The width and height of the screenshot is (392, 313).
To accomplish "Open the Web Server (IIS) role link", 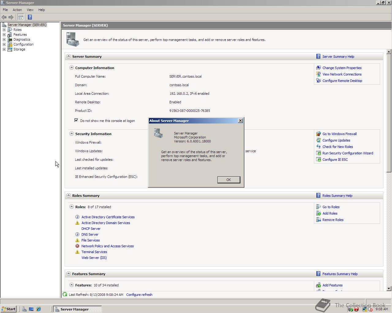I will pos(94,258).
